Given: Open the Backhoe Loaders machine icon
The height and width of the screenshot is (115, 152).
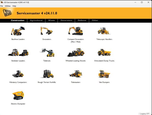Looking at the screenshot, I should (x=18, y=31).
